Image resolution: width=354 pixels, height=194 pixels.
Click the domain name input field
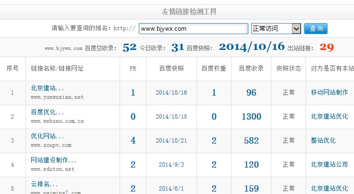(194, 29)
